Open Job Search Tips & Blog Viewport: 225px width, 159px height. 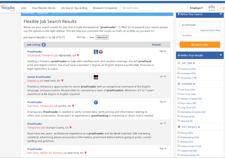[x=74, y=8]
